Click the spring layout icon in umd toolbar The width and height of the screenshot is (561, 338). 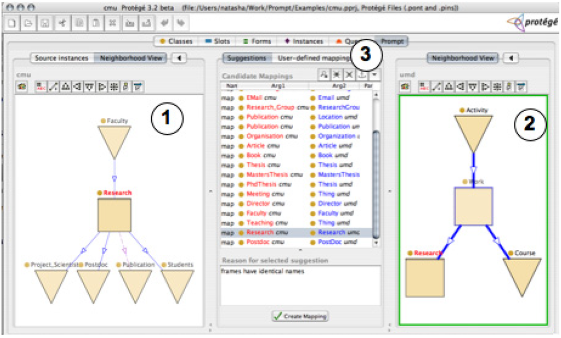tap(436, 86)
